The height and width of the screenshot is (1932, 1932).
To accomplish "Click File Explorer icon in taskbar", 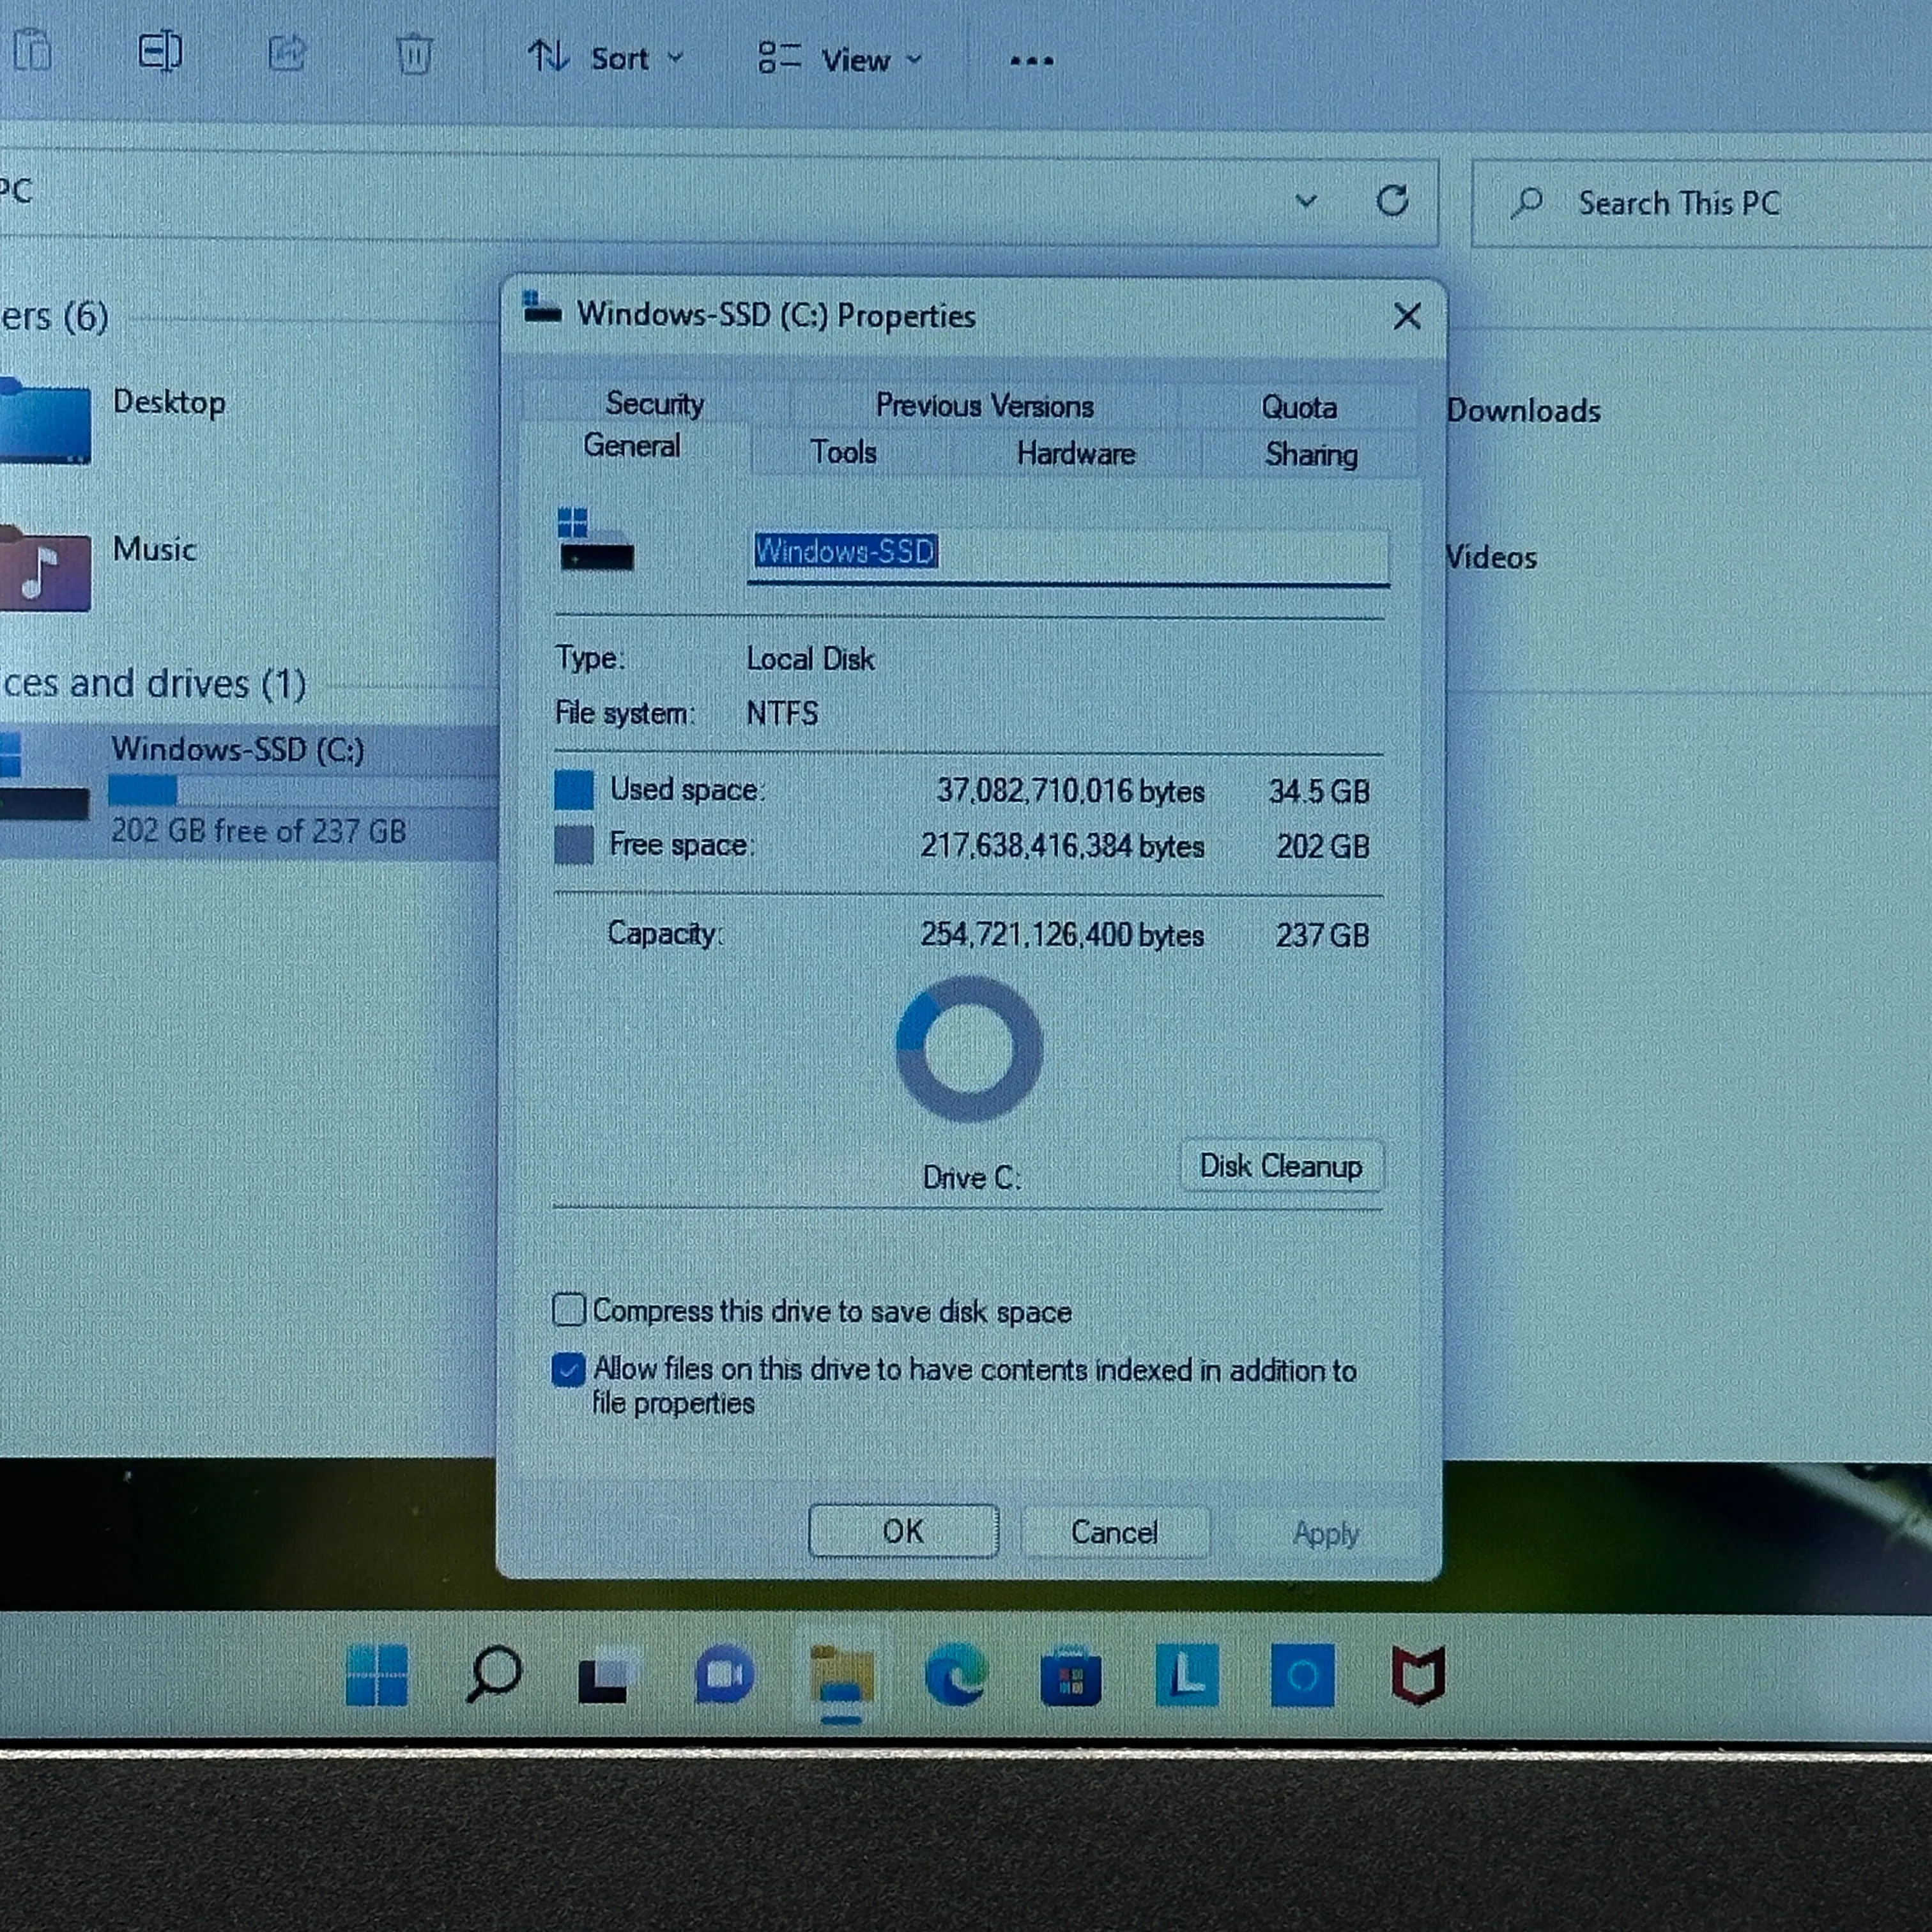I will click(841, 1675).
